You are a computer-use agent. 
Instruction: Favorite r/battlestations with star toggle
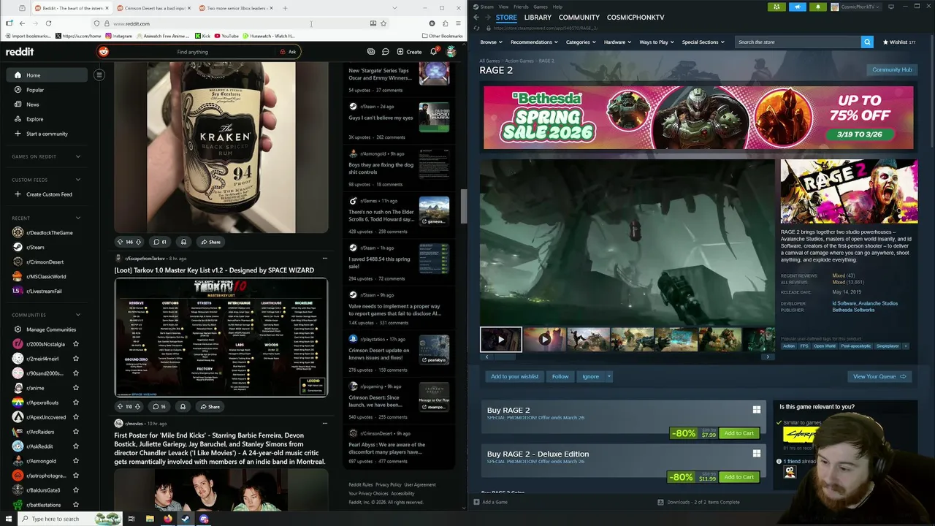click(x=76, y=505)
